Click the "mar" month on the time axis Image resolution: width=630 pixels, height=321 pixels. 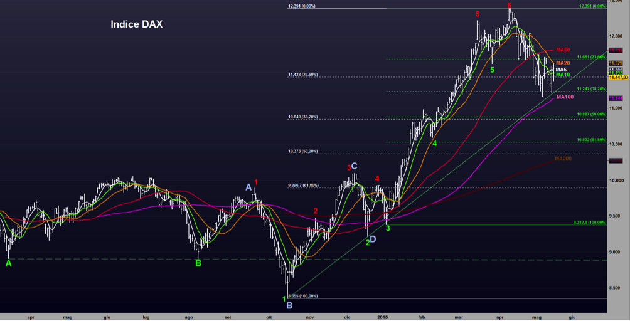459,317
